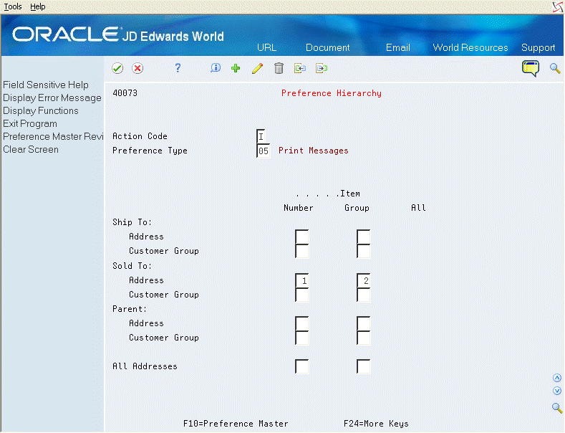Click the program number 40073
This screenshot has width=565, height=433.
click(125, 93)
